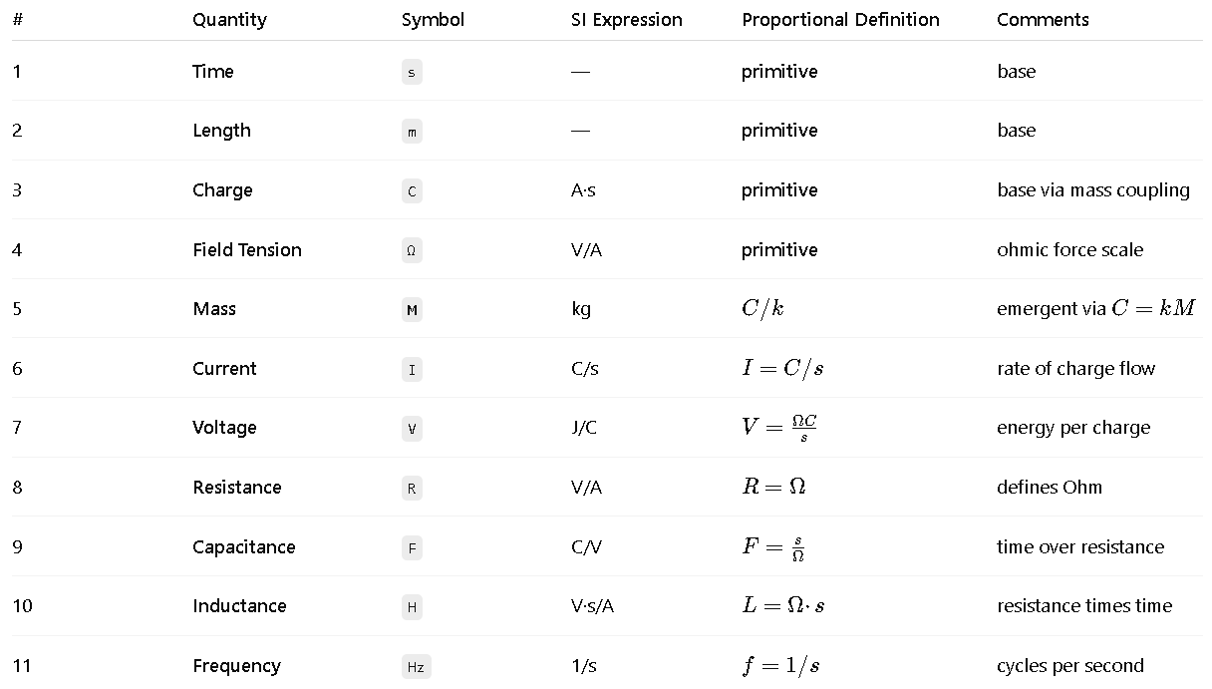Screen dimensions: 1212x689
Task: Select the Comments column header
Action: click(x=1043, y=20)
